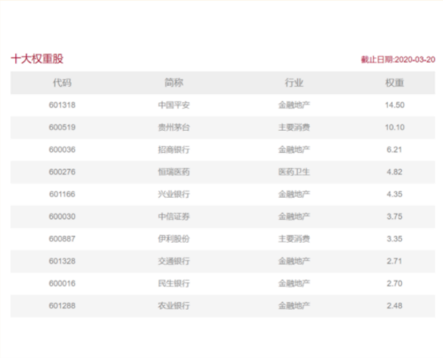
Task: Click weight value 4.82
Action: click(394, 172)
